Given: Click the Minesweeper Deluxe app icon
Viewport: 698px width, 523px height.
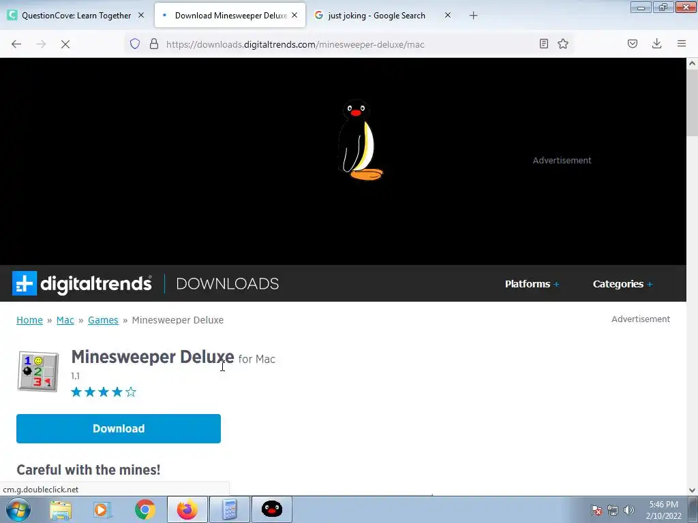Looking at the screenshot, I should click(38, 371).
